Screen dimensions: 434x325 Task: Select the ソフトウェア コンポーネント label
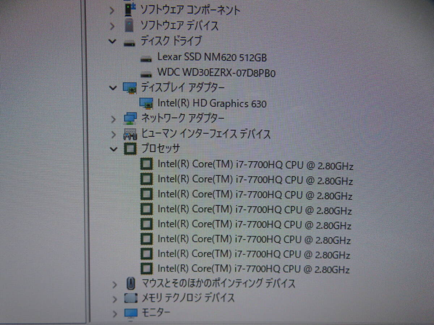pyautogui.click(x=190, y=10)
